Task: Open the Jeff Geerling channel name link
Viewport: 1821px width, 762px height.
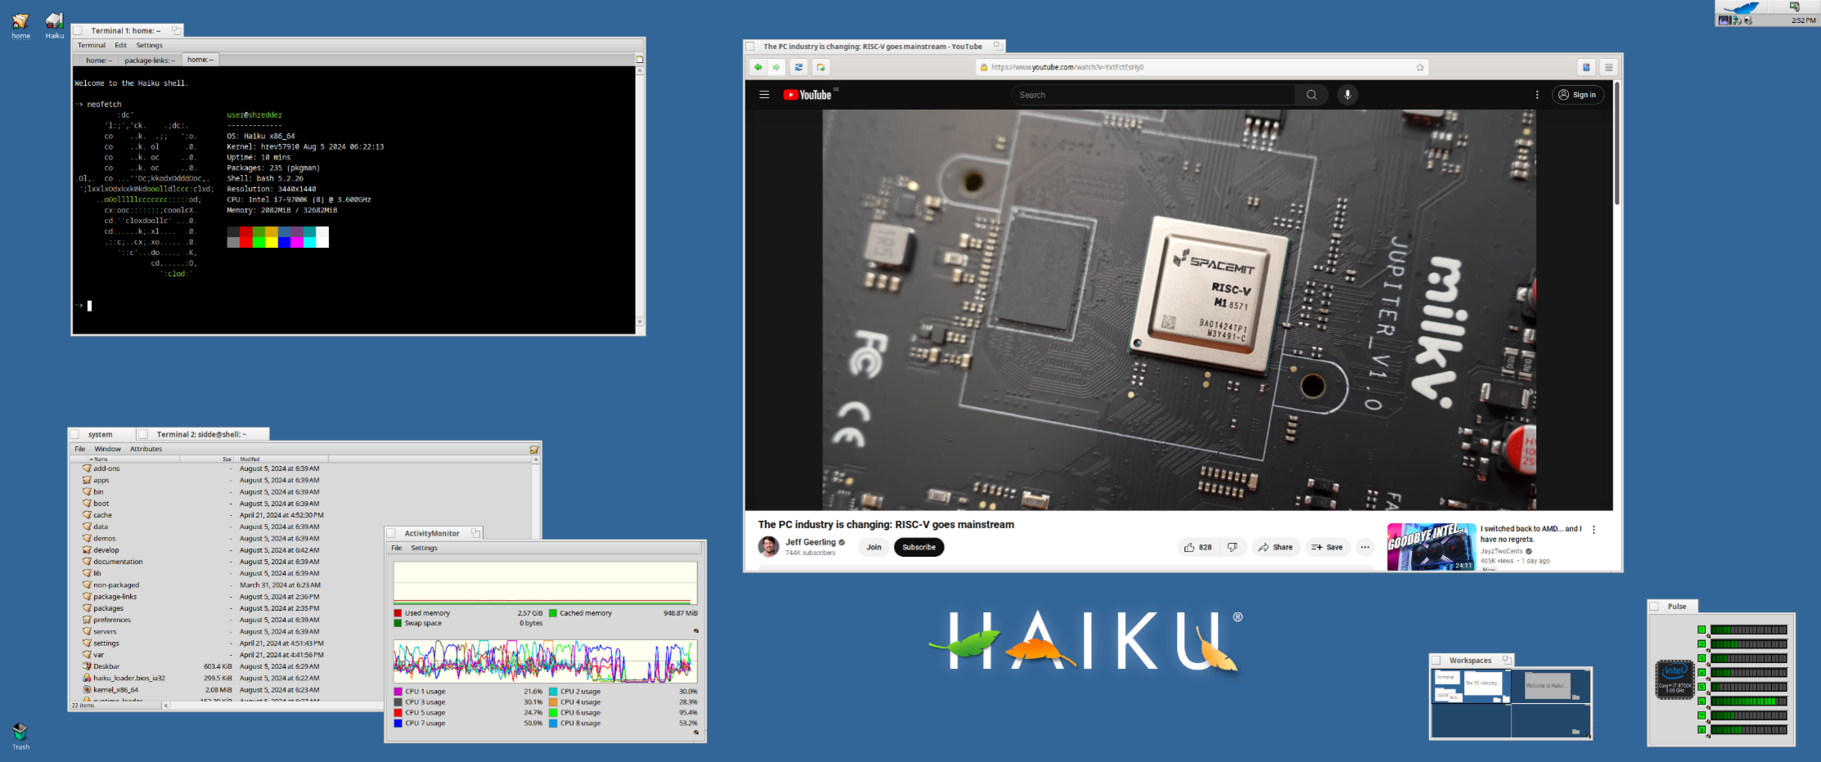Action: point(810,542)
